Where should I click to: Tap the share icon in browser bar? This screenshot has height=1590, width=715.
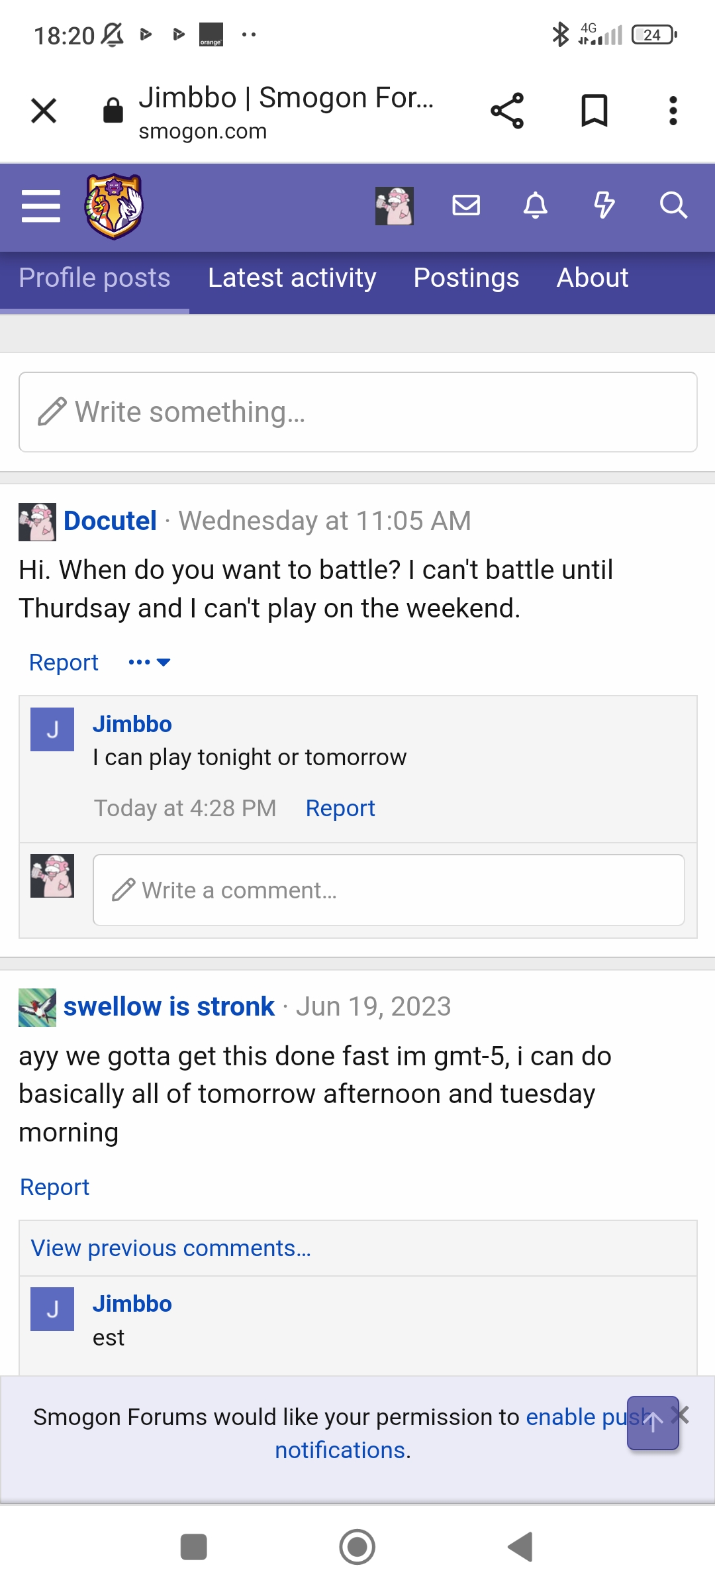507,111
